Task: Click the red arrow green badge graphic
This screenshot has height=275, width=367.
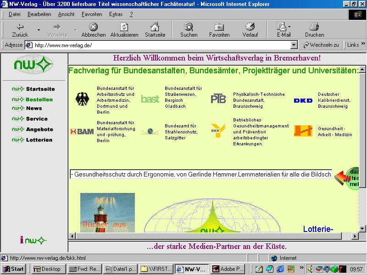Action: coord(347,178)
